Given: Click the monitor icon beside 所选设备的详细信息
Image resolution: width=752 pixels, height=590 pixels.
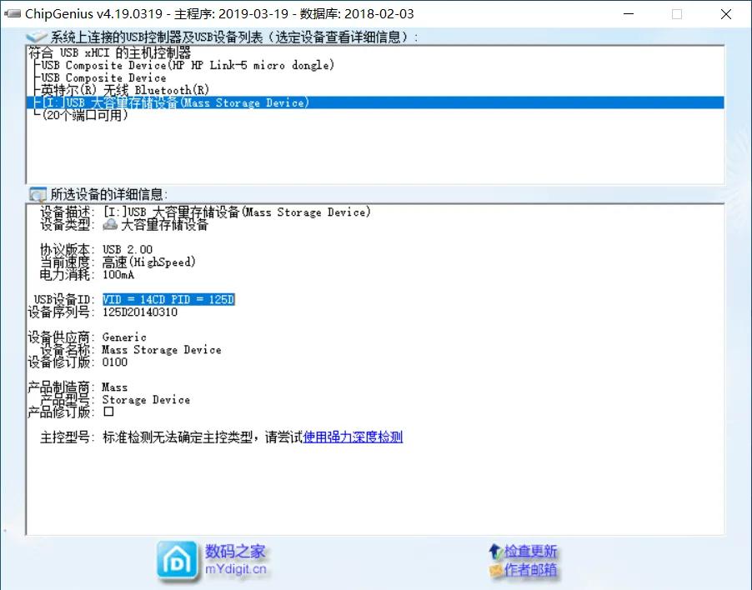Looking at the screenshot, I should tap(37, 194).
